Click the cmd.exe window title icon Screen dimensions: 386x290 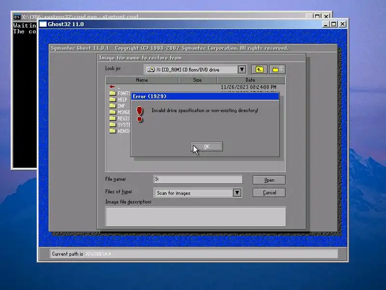pos(17,17)
